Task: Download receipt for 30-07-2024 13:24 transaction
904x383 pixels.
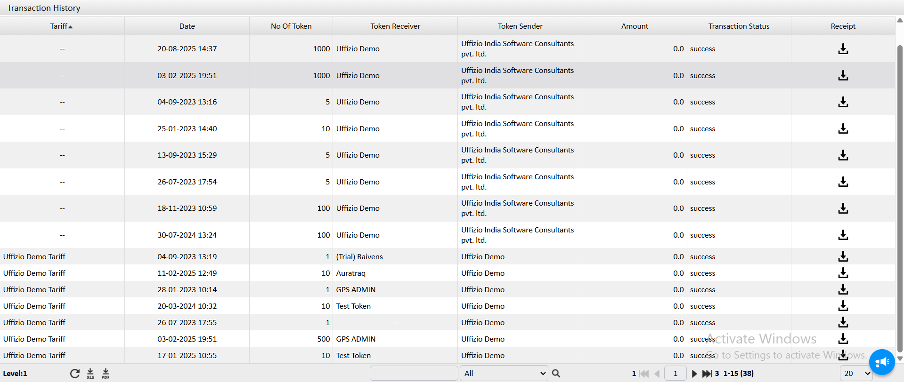Action: point(843,235)
